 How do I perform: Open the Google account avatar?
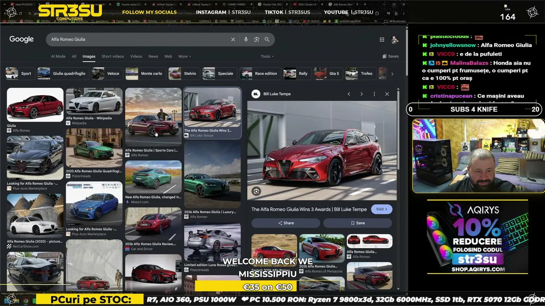395,40
